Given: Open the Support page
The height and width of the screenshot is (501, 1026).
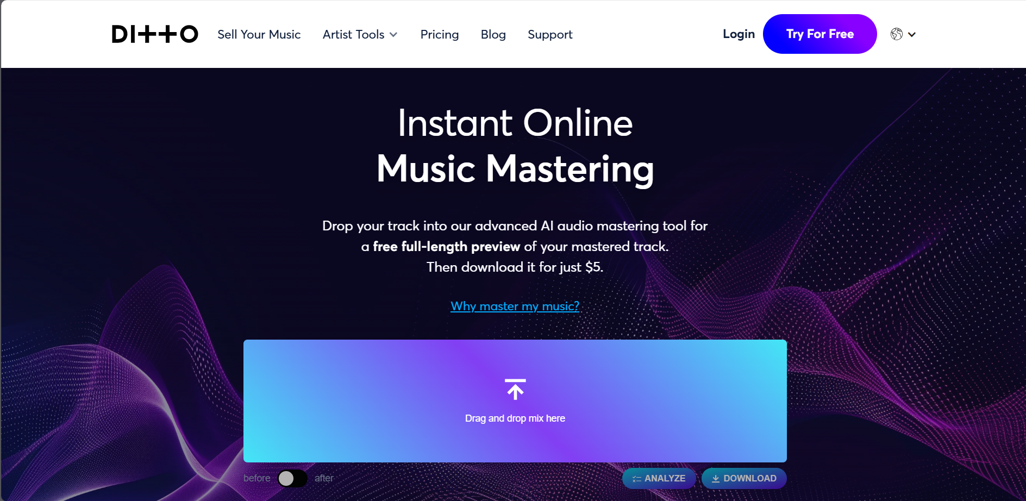Looking at the screenshot, I should click(x=550, y=34).
